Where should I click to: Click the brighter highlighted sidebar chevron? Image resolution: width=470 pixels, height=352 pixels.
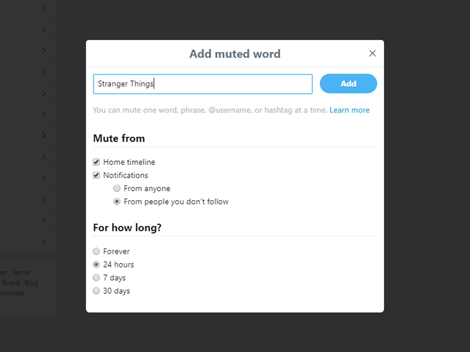(44, 136)
